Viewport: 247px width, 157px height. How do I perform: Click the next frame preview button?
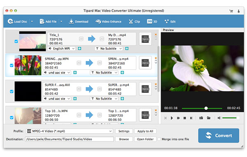(x=191, y=118)
